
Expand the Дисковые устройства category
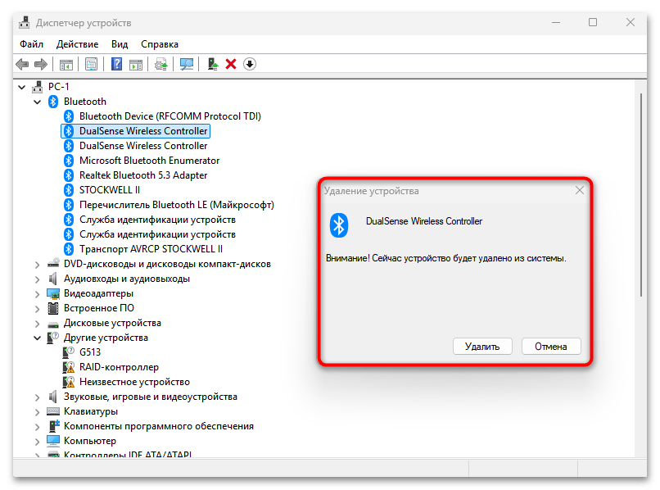[x=38, y=324]
